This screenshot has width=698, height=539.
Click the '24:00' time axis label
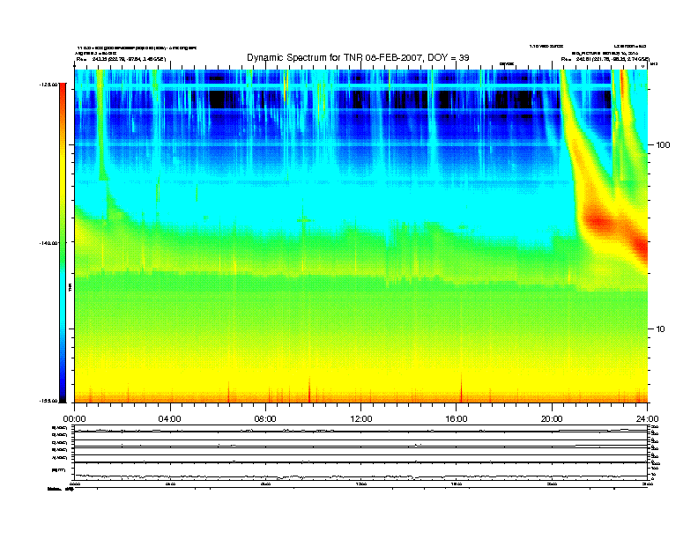point(647,419)
